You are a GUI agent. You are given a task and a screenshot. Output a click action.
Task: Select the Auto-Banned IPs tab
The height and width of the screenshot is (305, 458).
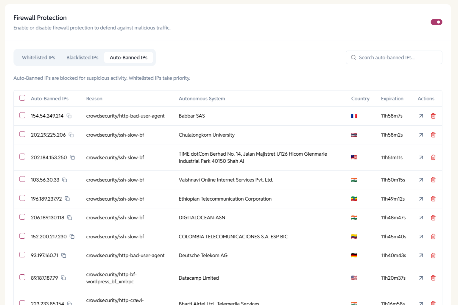pyautogui.click(x=128, y=57)
